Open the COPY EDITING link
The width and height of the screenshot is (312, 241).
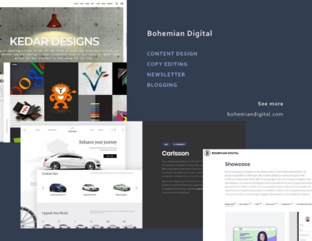(167, 64)
